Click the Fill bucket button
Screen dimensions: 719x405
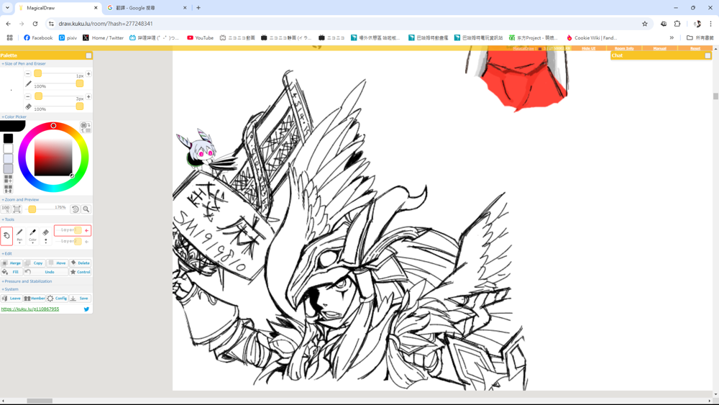(12, 272)
